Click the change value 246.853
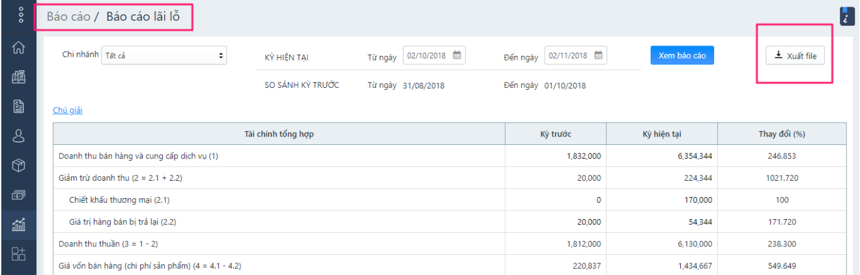The image size is (860, 275). tap(782, 157)
